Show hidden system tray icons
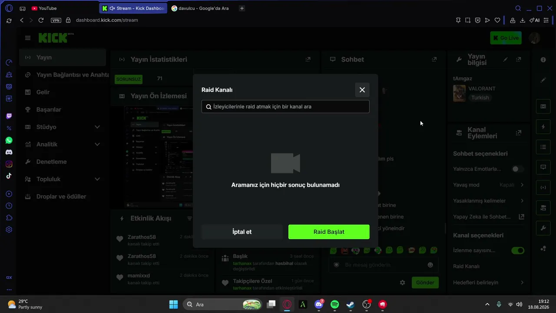 point(487,304)
